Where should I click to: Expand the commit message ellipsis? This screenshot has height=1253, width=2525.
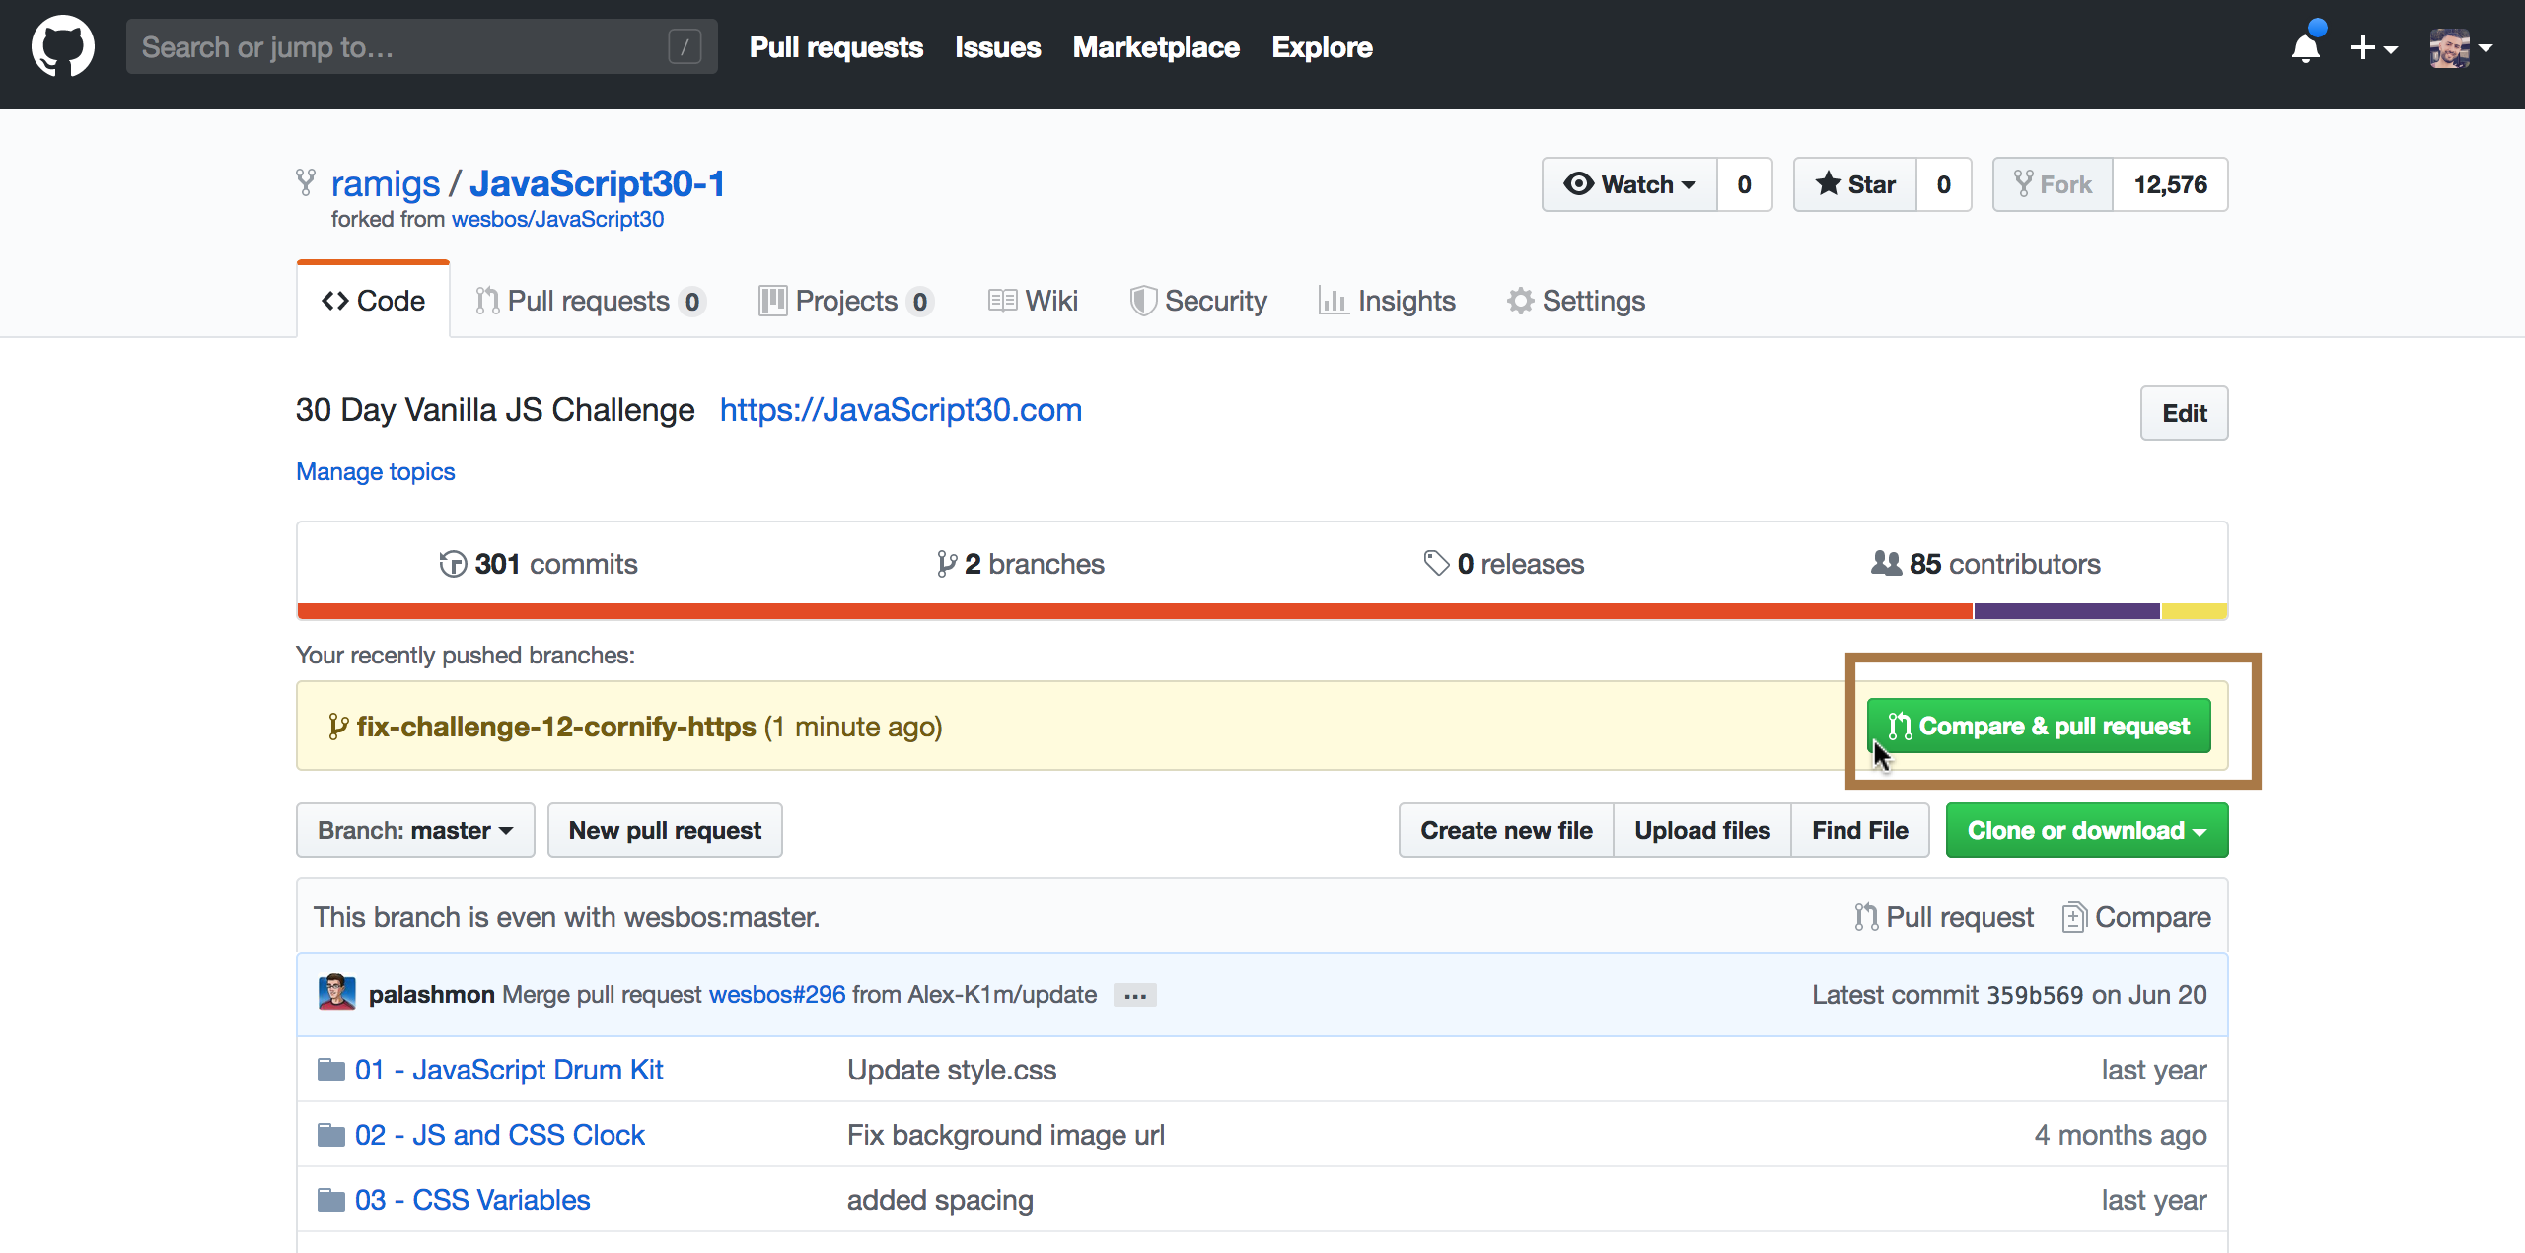click(x=1134, y=995)
